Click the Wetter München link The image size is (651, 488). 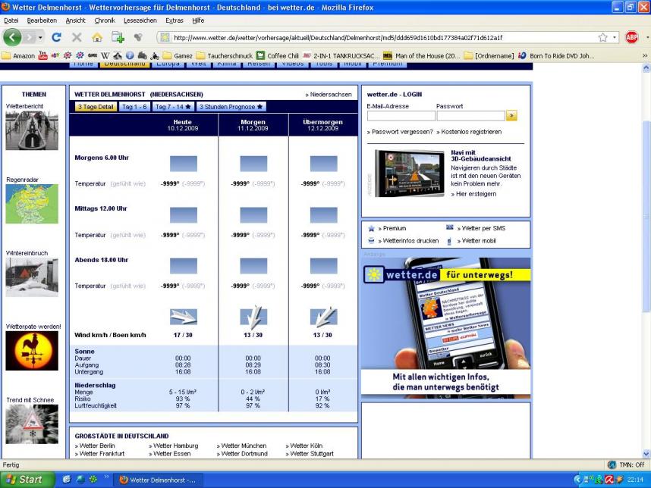tap(241, 446)
